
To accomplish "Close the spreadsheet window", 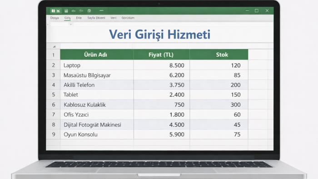I will tap(267, 10).
